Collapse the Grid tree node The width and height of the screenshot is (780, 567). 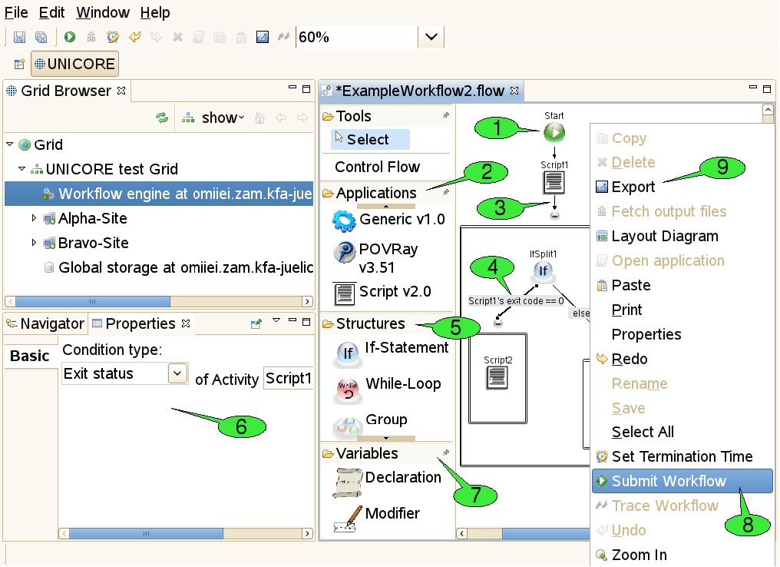[9, 144]
